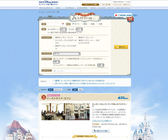Open the ホテル menu item

click(58, 8)
